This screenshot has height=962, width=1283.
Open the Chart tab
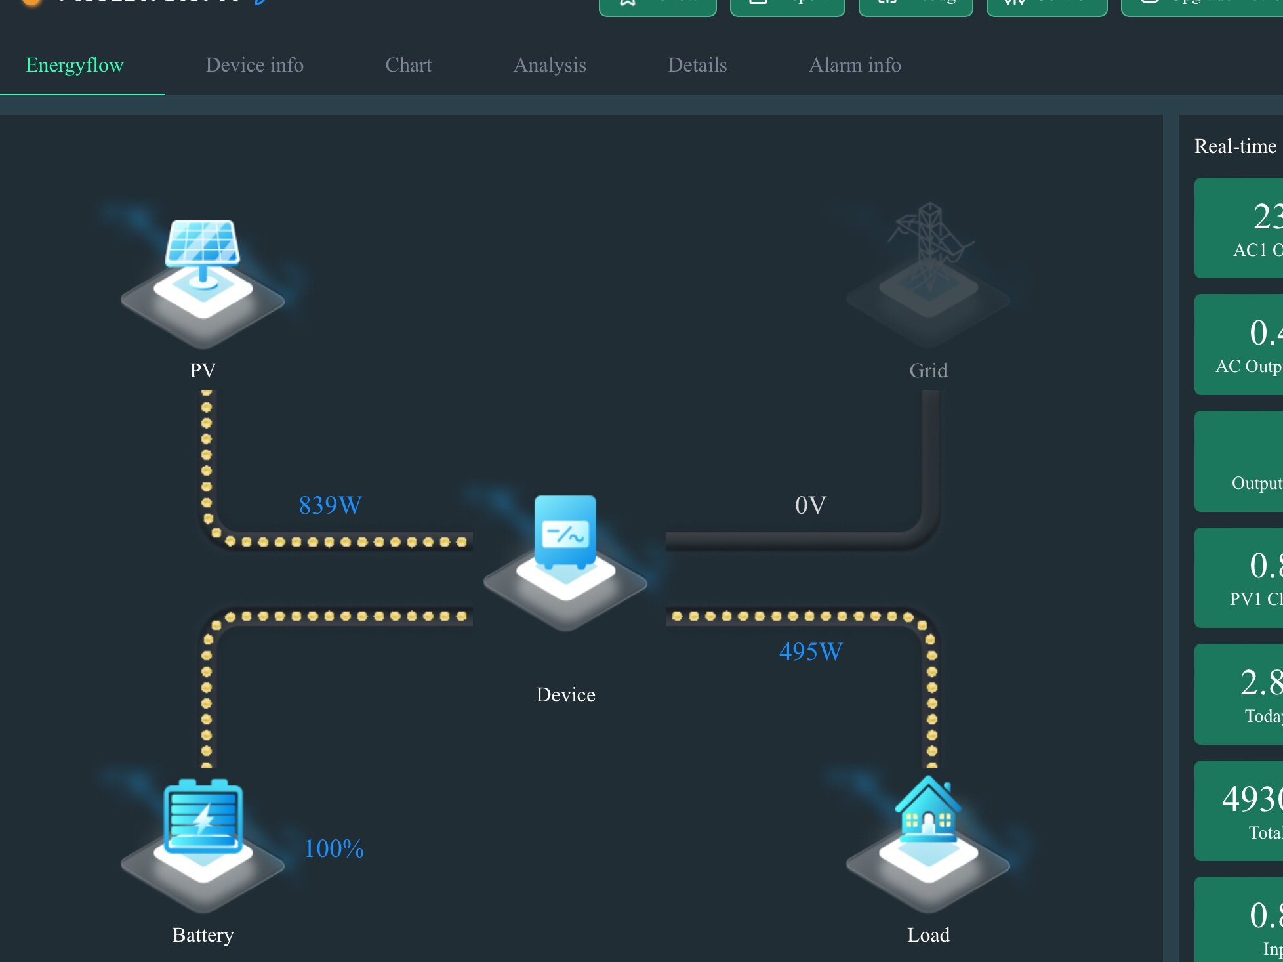pos(408,65)
